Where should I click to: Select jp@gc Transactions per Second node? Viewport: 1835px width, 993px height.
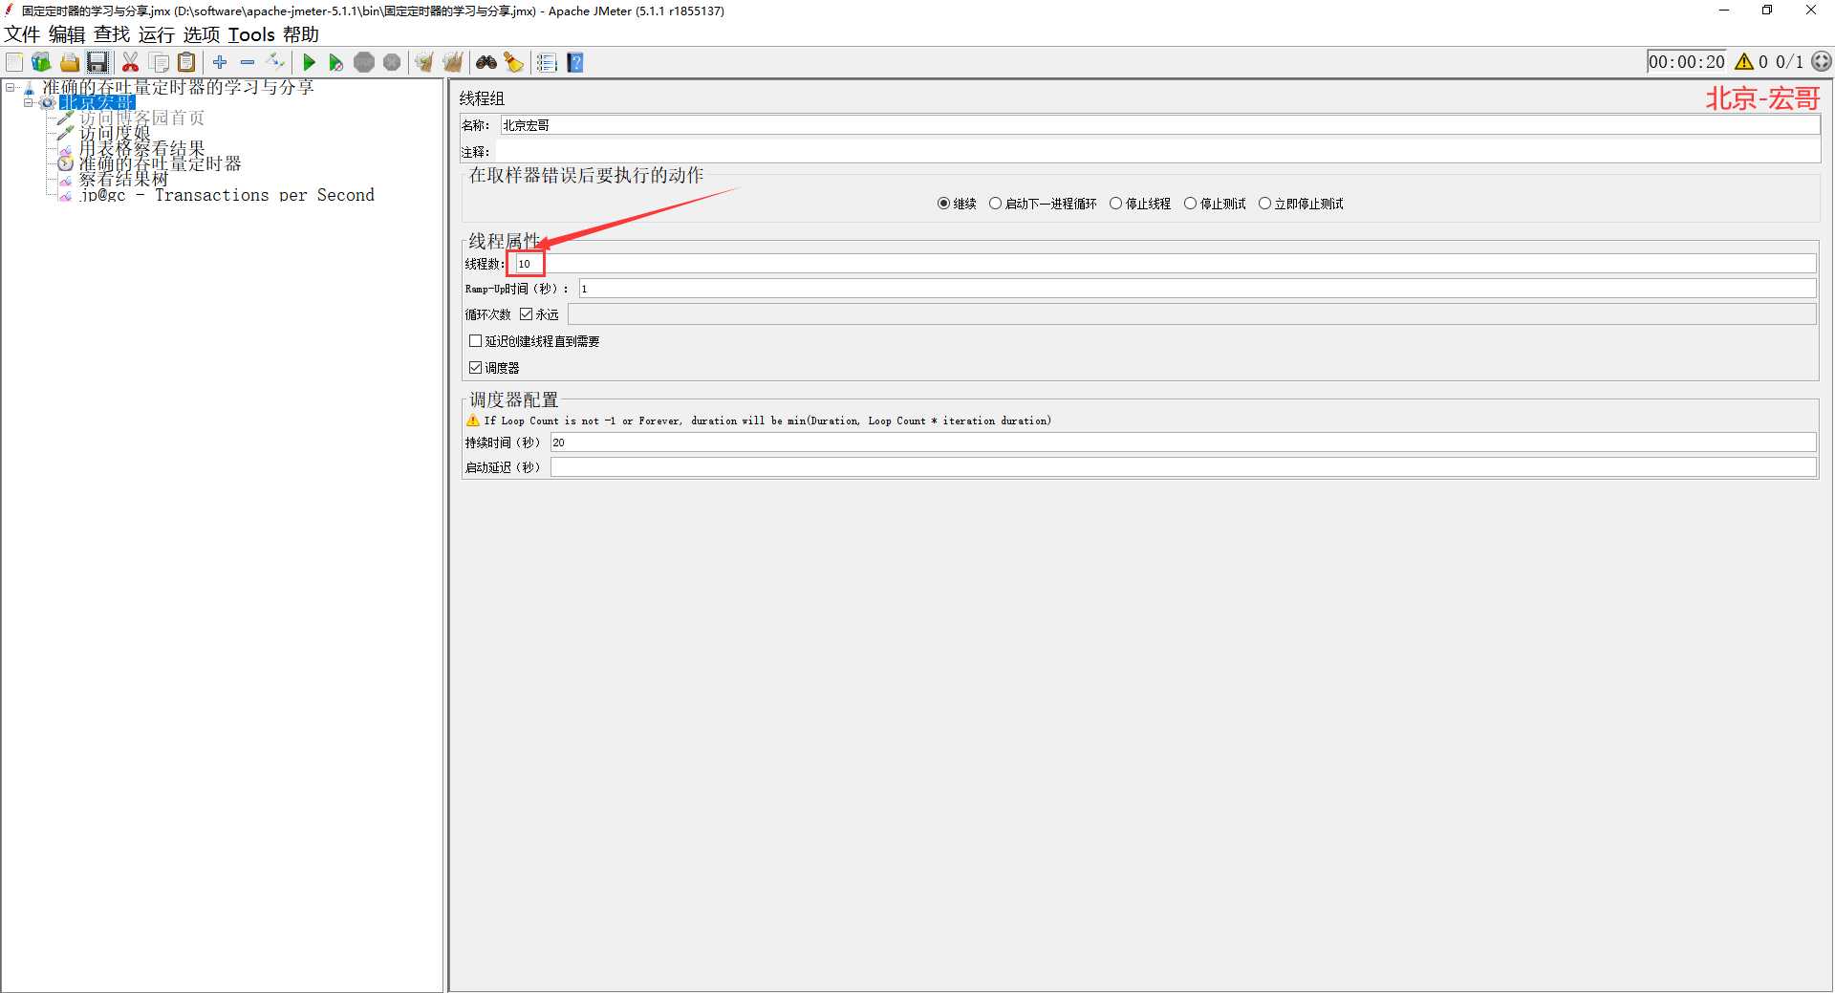coord(227,195)
